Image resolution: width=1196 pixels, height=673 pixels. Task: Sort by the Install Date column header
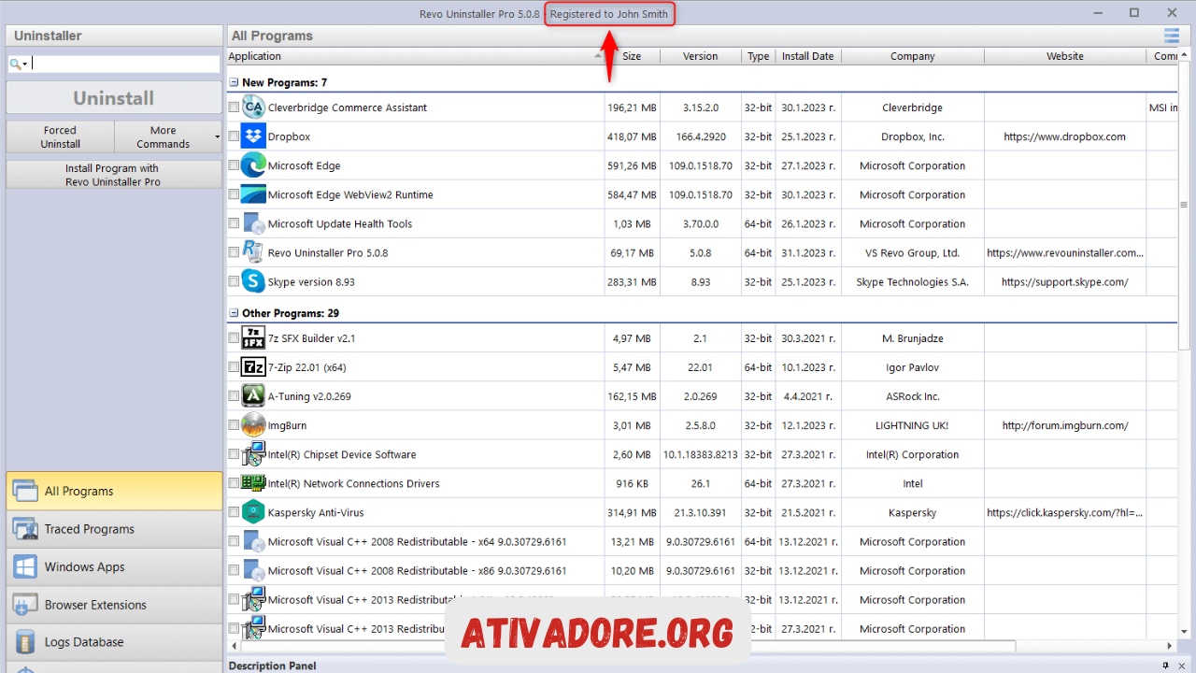click(x=808, y=56)
